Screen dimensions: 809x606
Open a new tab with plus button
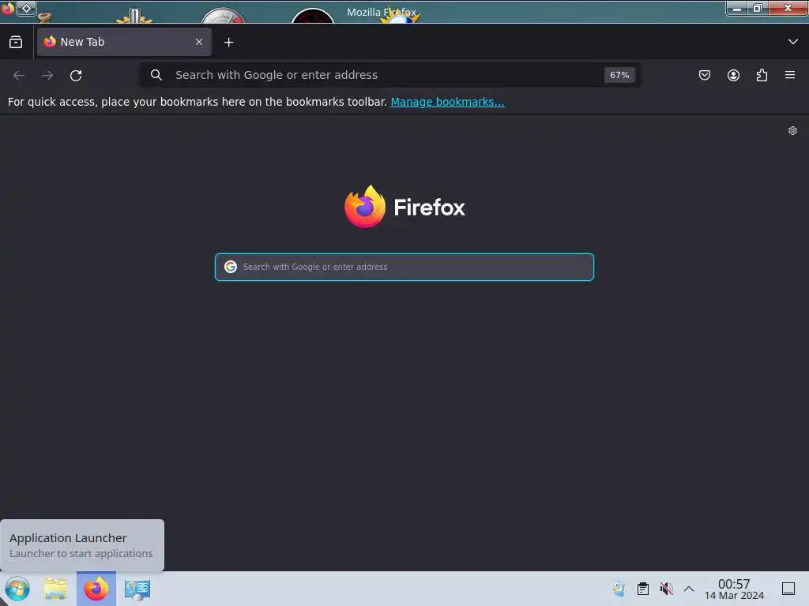pos(228,43)
